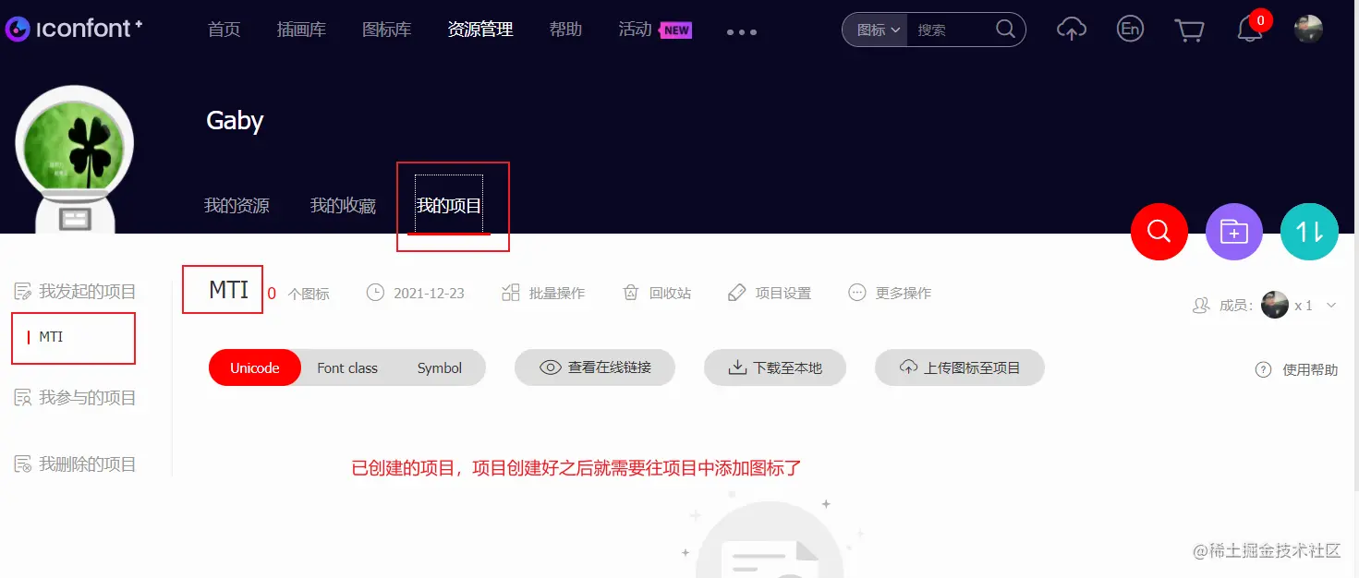Image resolution: width=1359 pixels, height=578 pixels.
Task: Click the purple new project folder button
Action: (1234, 232)
